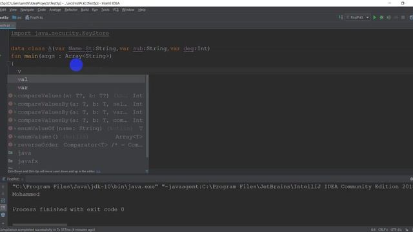Click the pi icon in completion popup footer
Screen dimensions: 413x232
[x=146, y=171]
